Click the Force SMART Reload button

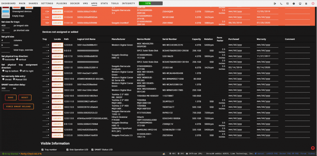click(x=18, y=106)
